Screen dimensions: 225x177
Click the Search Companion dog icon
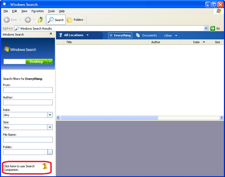tap(45, 167)
